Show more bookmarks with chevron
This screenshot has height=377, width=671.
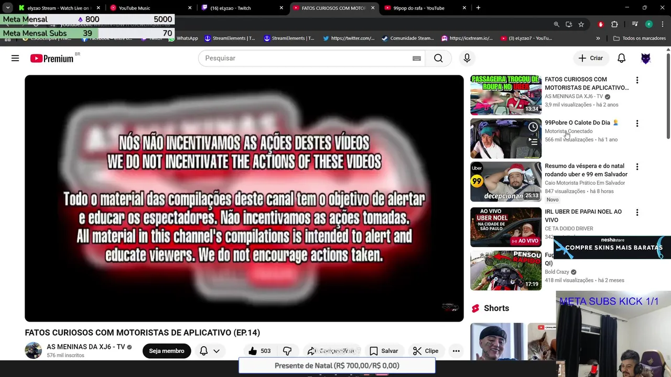click(x=598, y=38)
